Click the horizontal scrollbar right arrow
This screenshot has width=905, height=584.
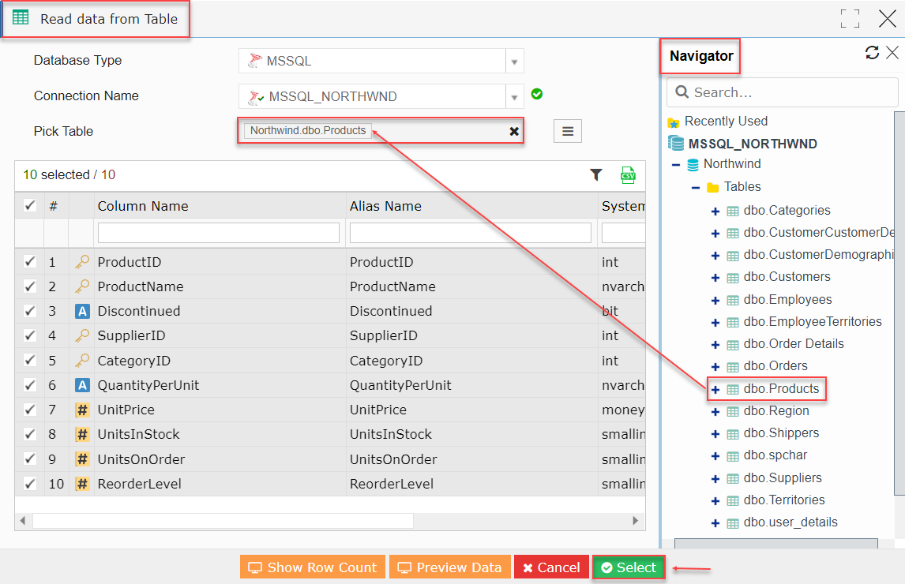636,521
